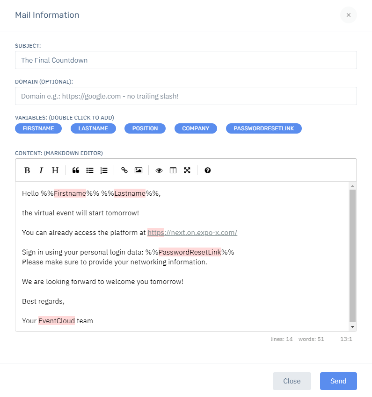Viewport: 372px width, 397px height.
Task: Toggle markdown preview with the eye icon
Action: [159, 170]
